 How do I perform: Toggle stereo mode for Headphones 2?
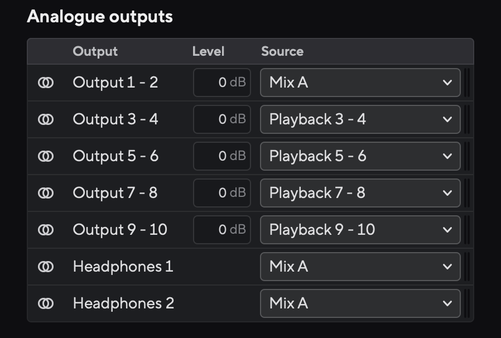pos(45,303)
